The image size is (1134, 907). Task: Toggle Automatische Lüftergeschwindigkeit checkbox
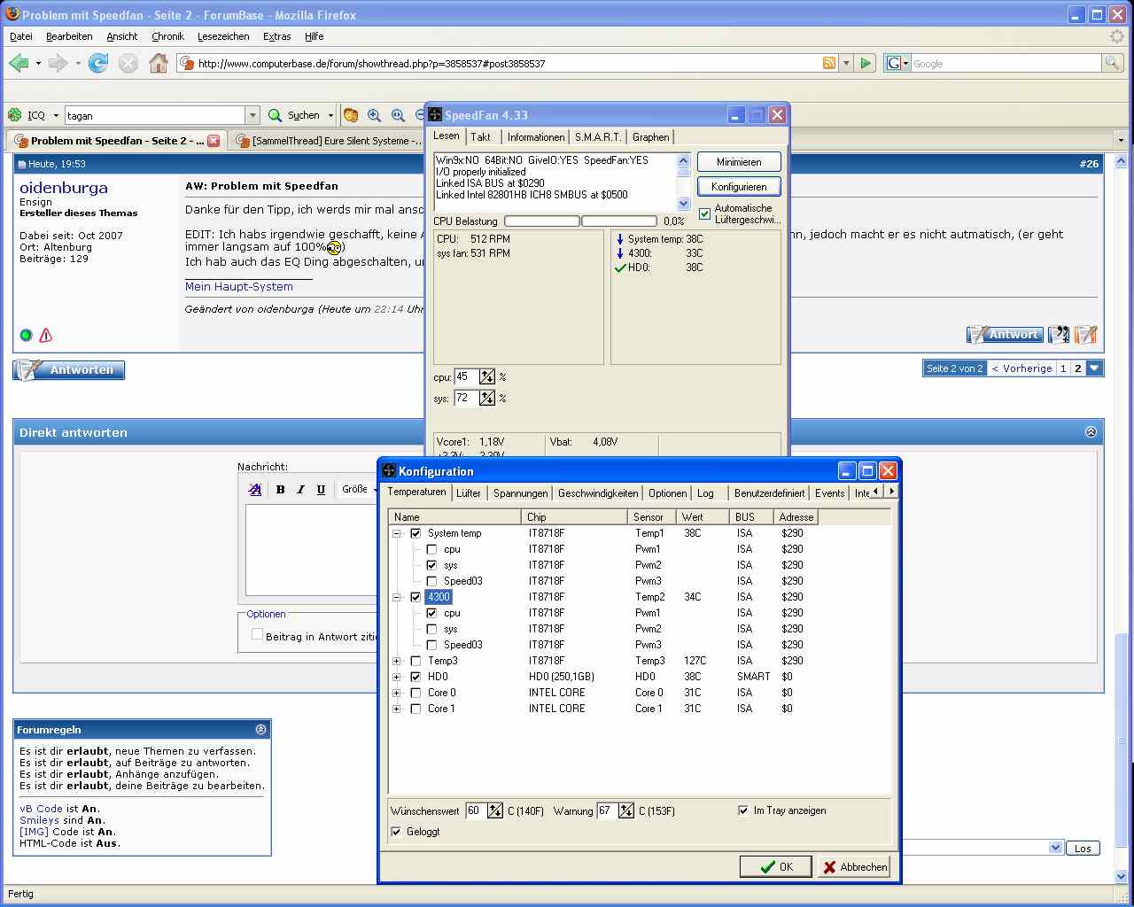[705, 214]
